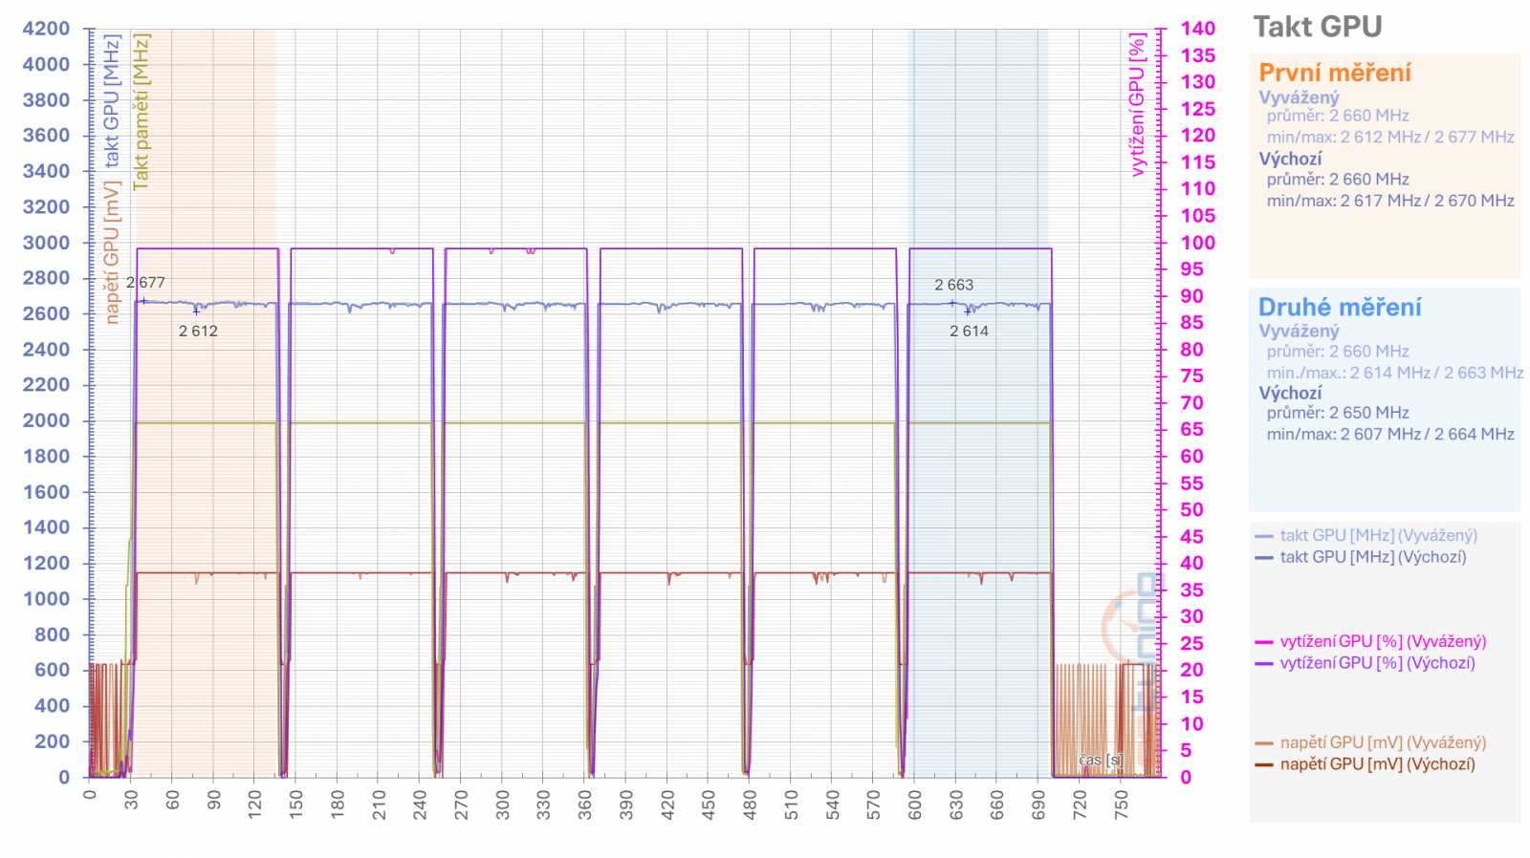Click the '2 663' data label
Viewport: 1530px width, 858px height.
click(953, 285)
